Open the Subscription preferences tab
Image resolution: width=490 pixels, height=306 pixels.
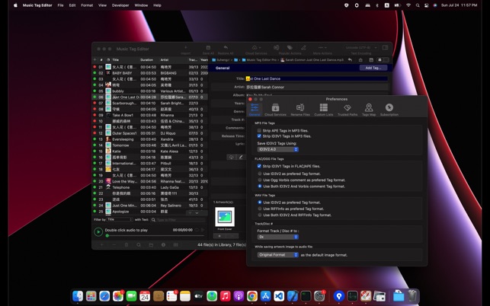[x=389, y=110]
